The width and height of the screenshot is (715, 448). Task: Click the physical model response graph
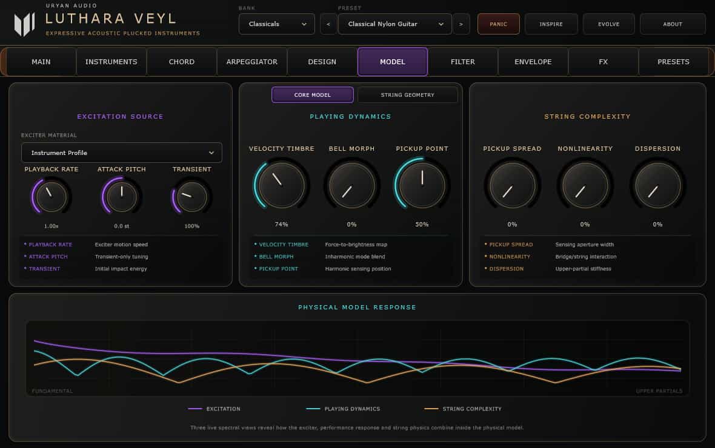coord(358,358)
